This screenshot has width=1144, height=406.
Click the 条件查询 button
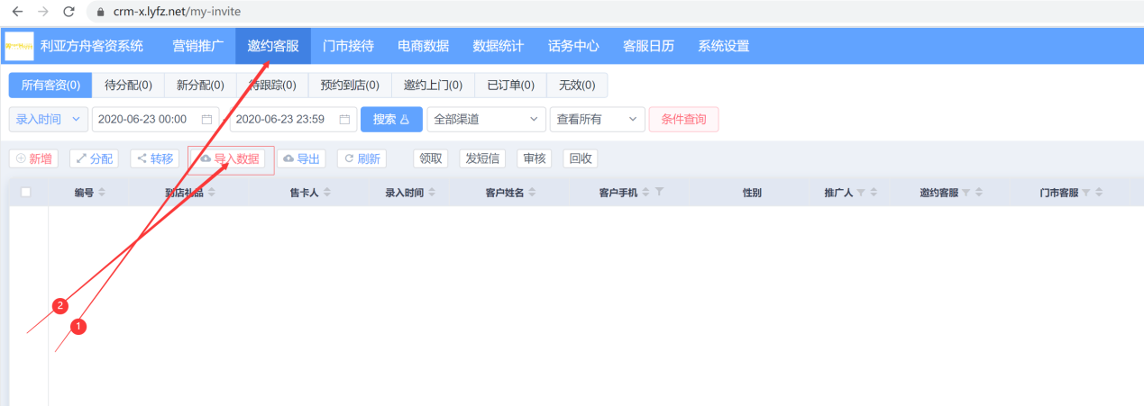(x=683, y=119)
